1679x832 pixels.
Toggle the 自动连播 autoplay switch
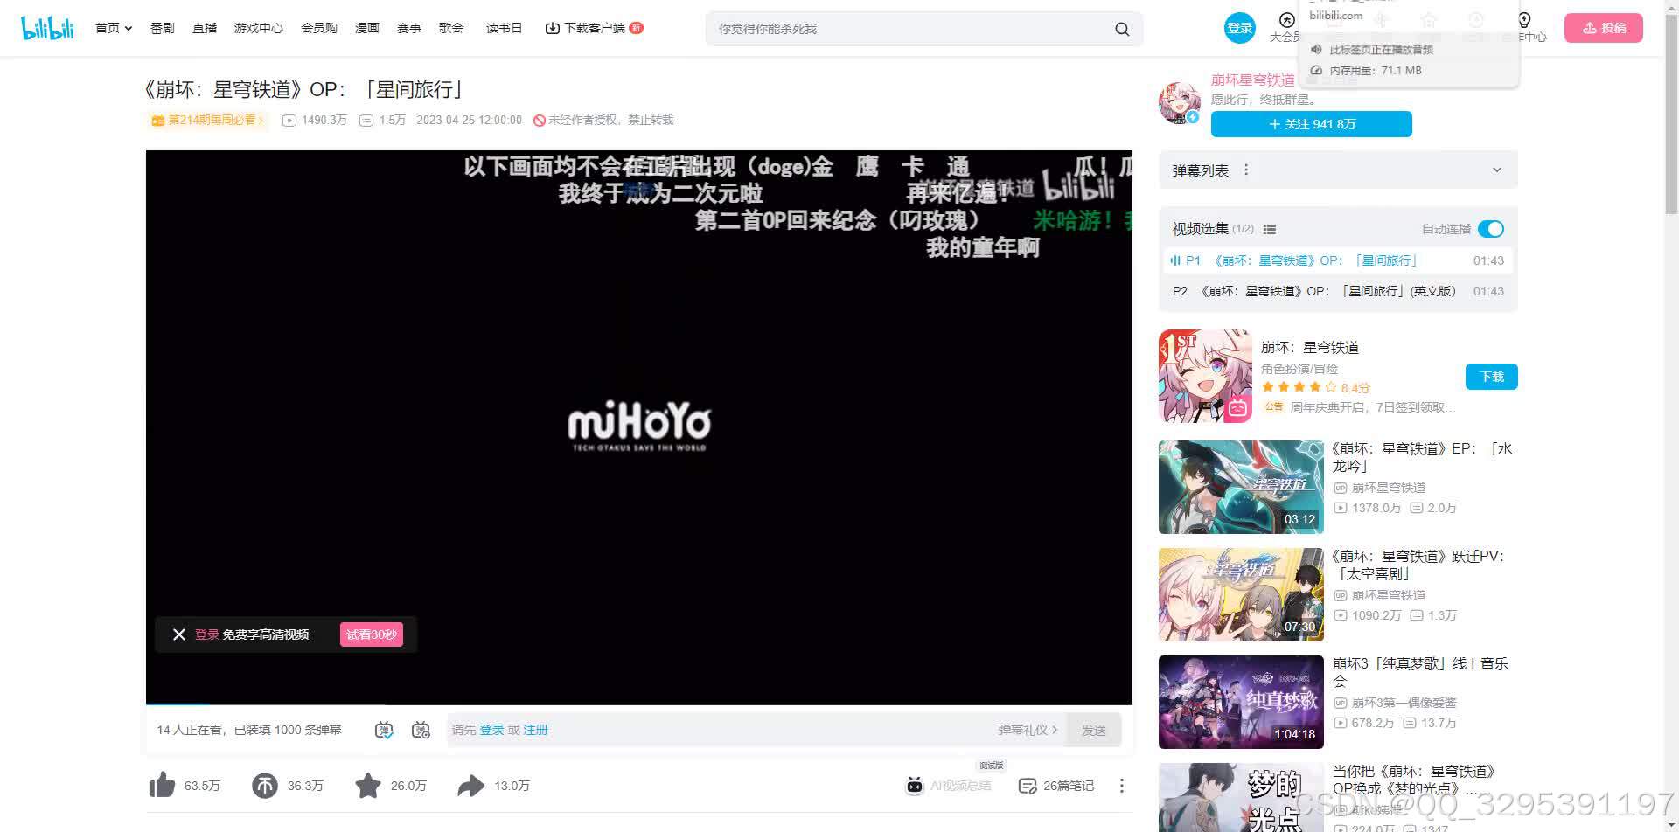pos(1490,229)
